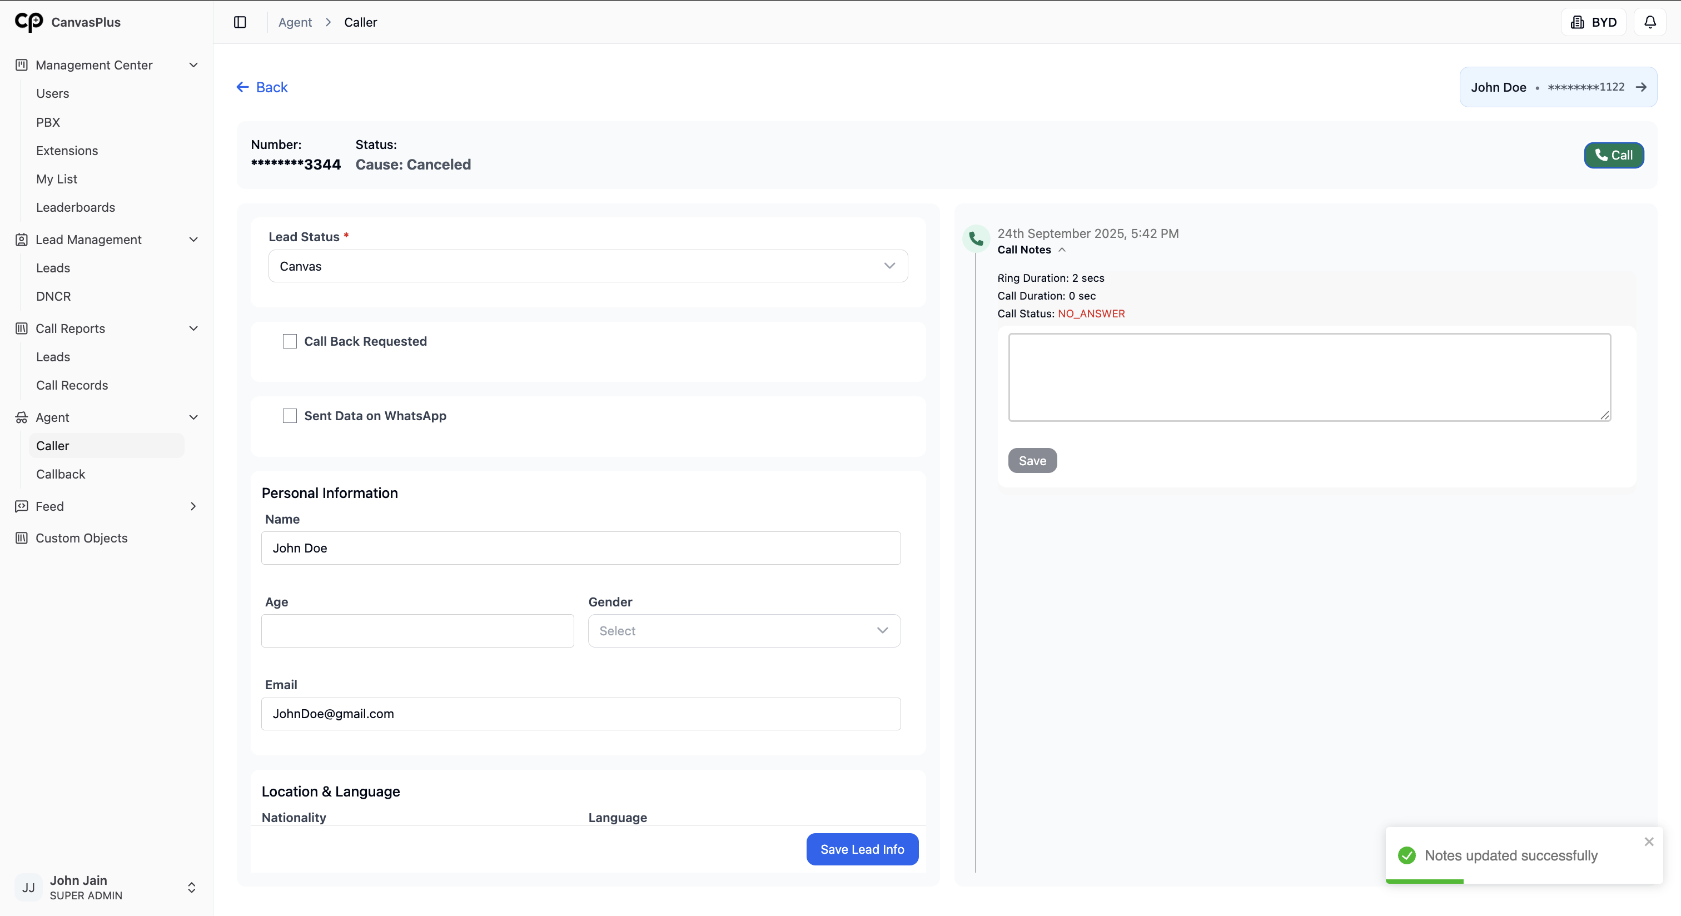This screenshot has height=916, width=1681.
Task: Open the Lead Status Canvas dropdown
Action: [588, 266]
